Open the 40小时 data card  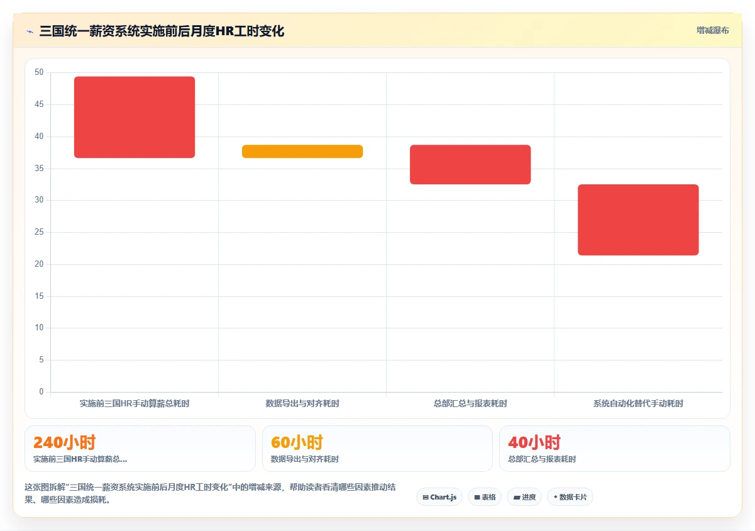click(x=614, y=449)
